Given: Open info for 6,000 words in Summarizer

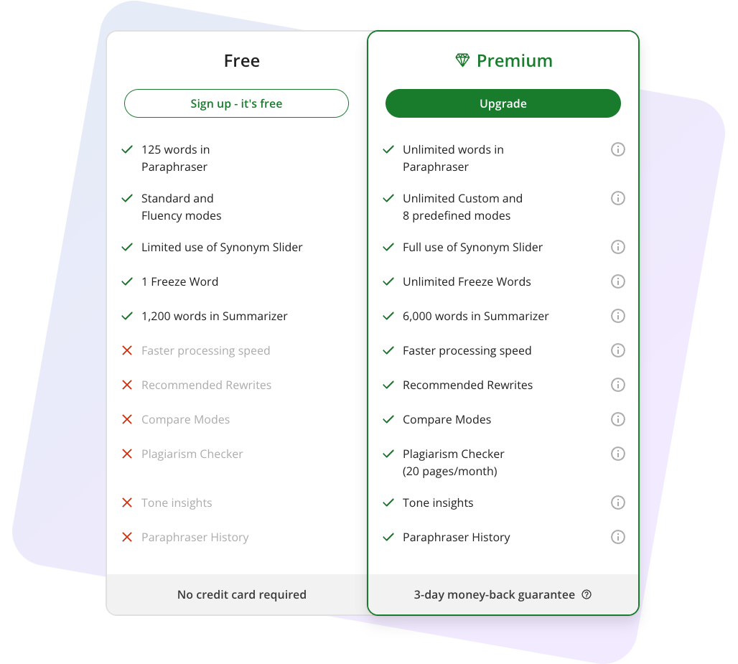Looking at the screenshot, I should coord(618,316).
